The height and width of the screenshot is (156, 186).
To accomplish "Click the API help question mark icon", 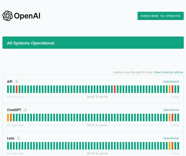I will [17, 82].
